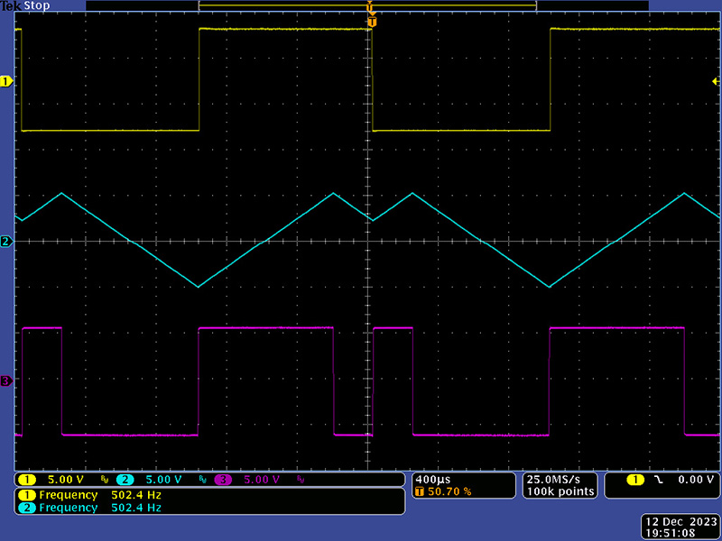Click the orange trigger position T marker

tap(370, 20)
